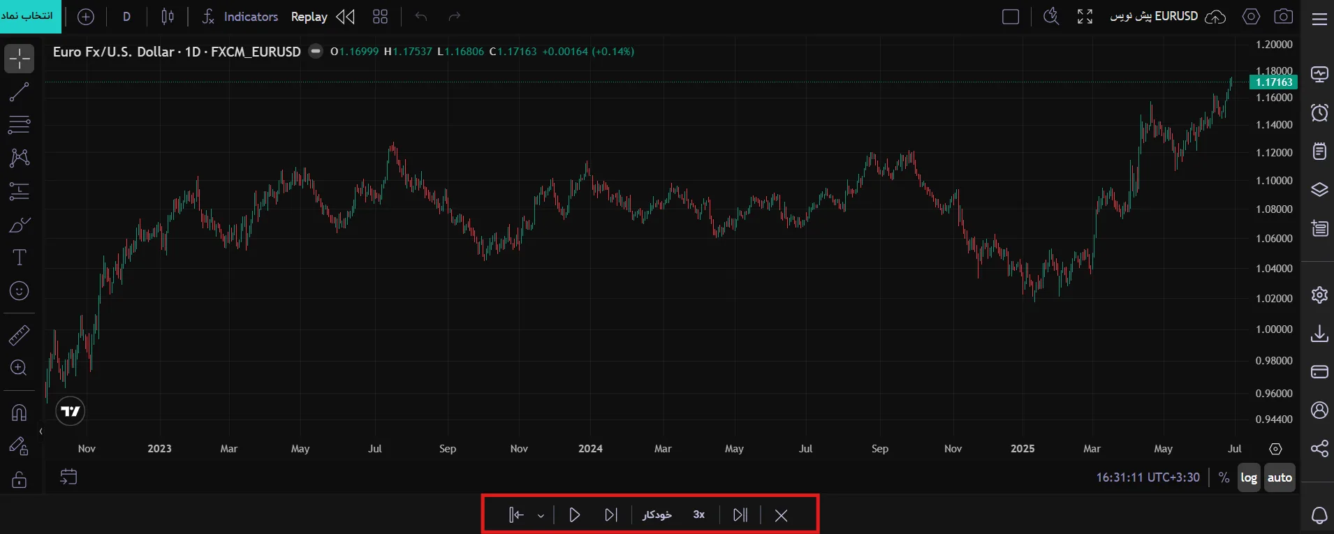This screenshot has width=1334, height=534.
Task: Click the 1.17163 current price label
Action: coord(1274,82)
